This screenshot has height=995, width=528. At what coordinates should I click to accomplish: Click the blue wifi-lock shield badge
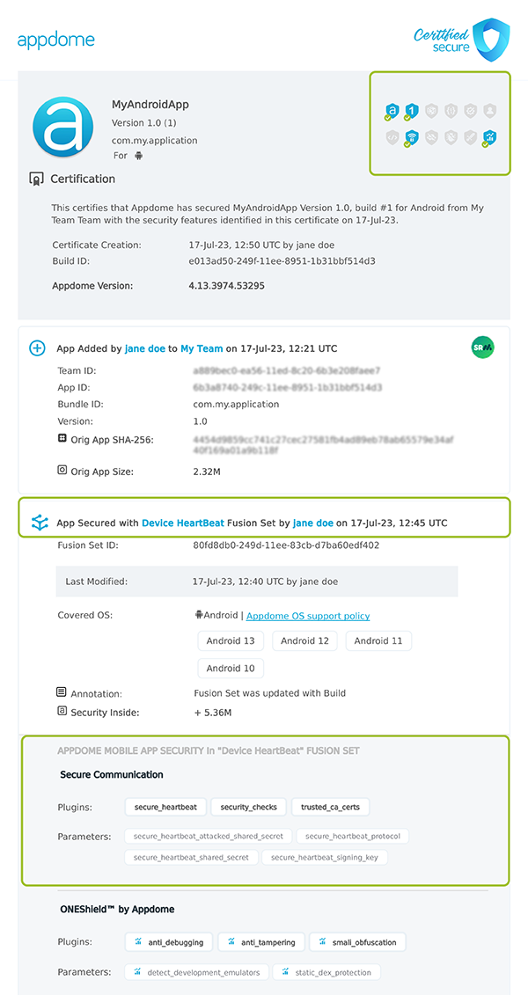(x=411, y=137)
